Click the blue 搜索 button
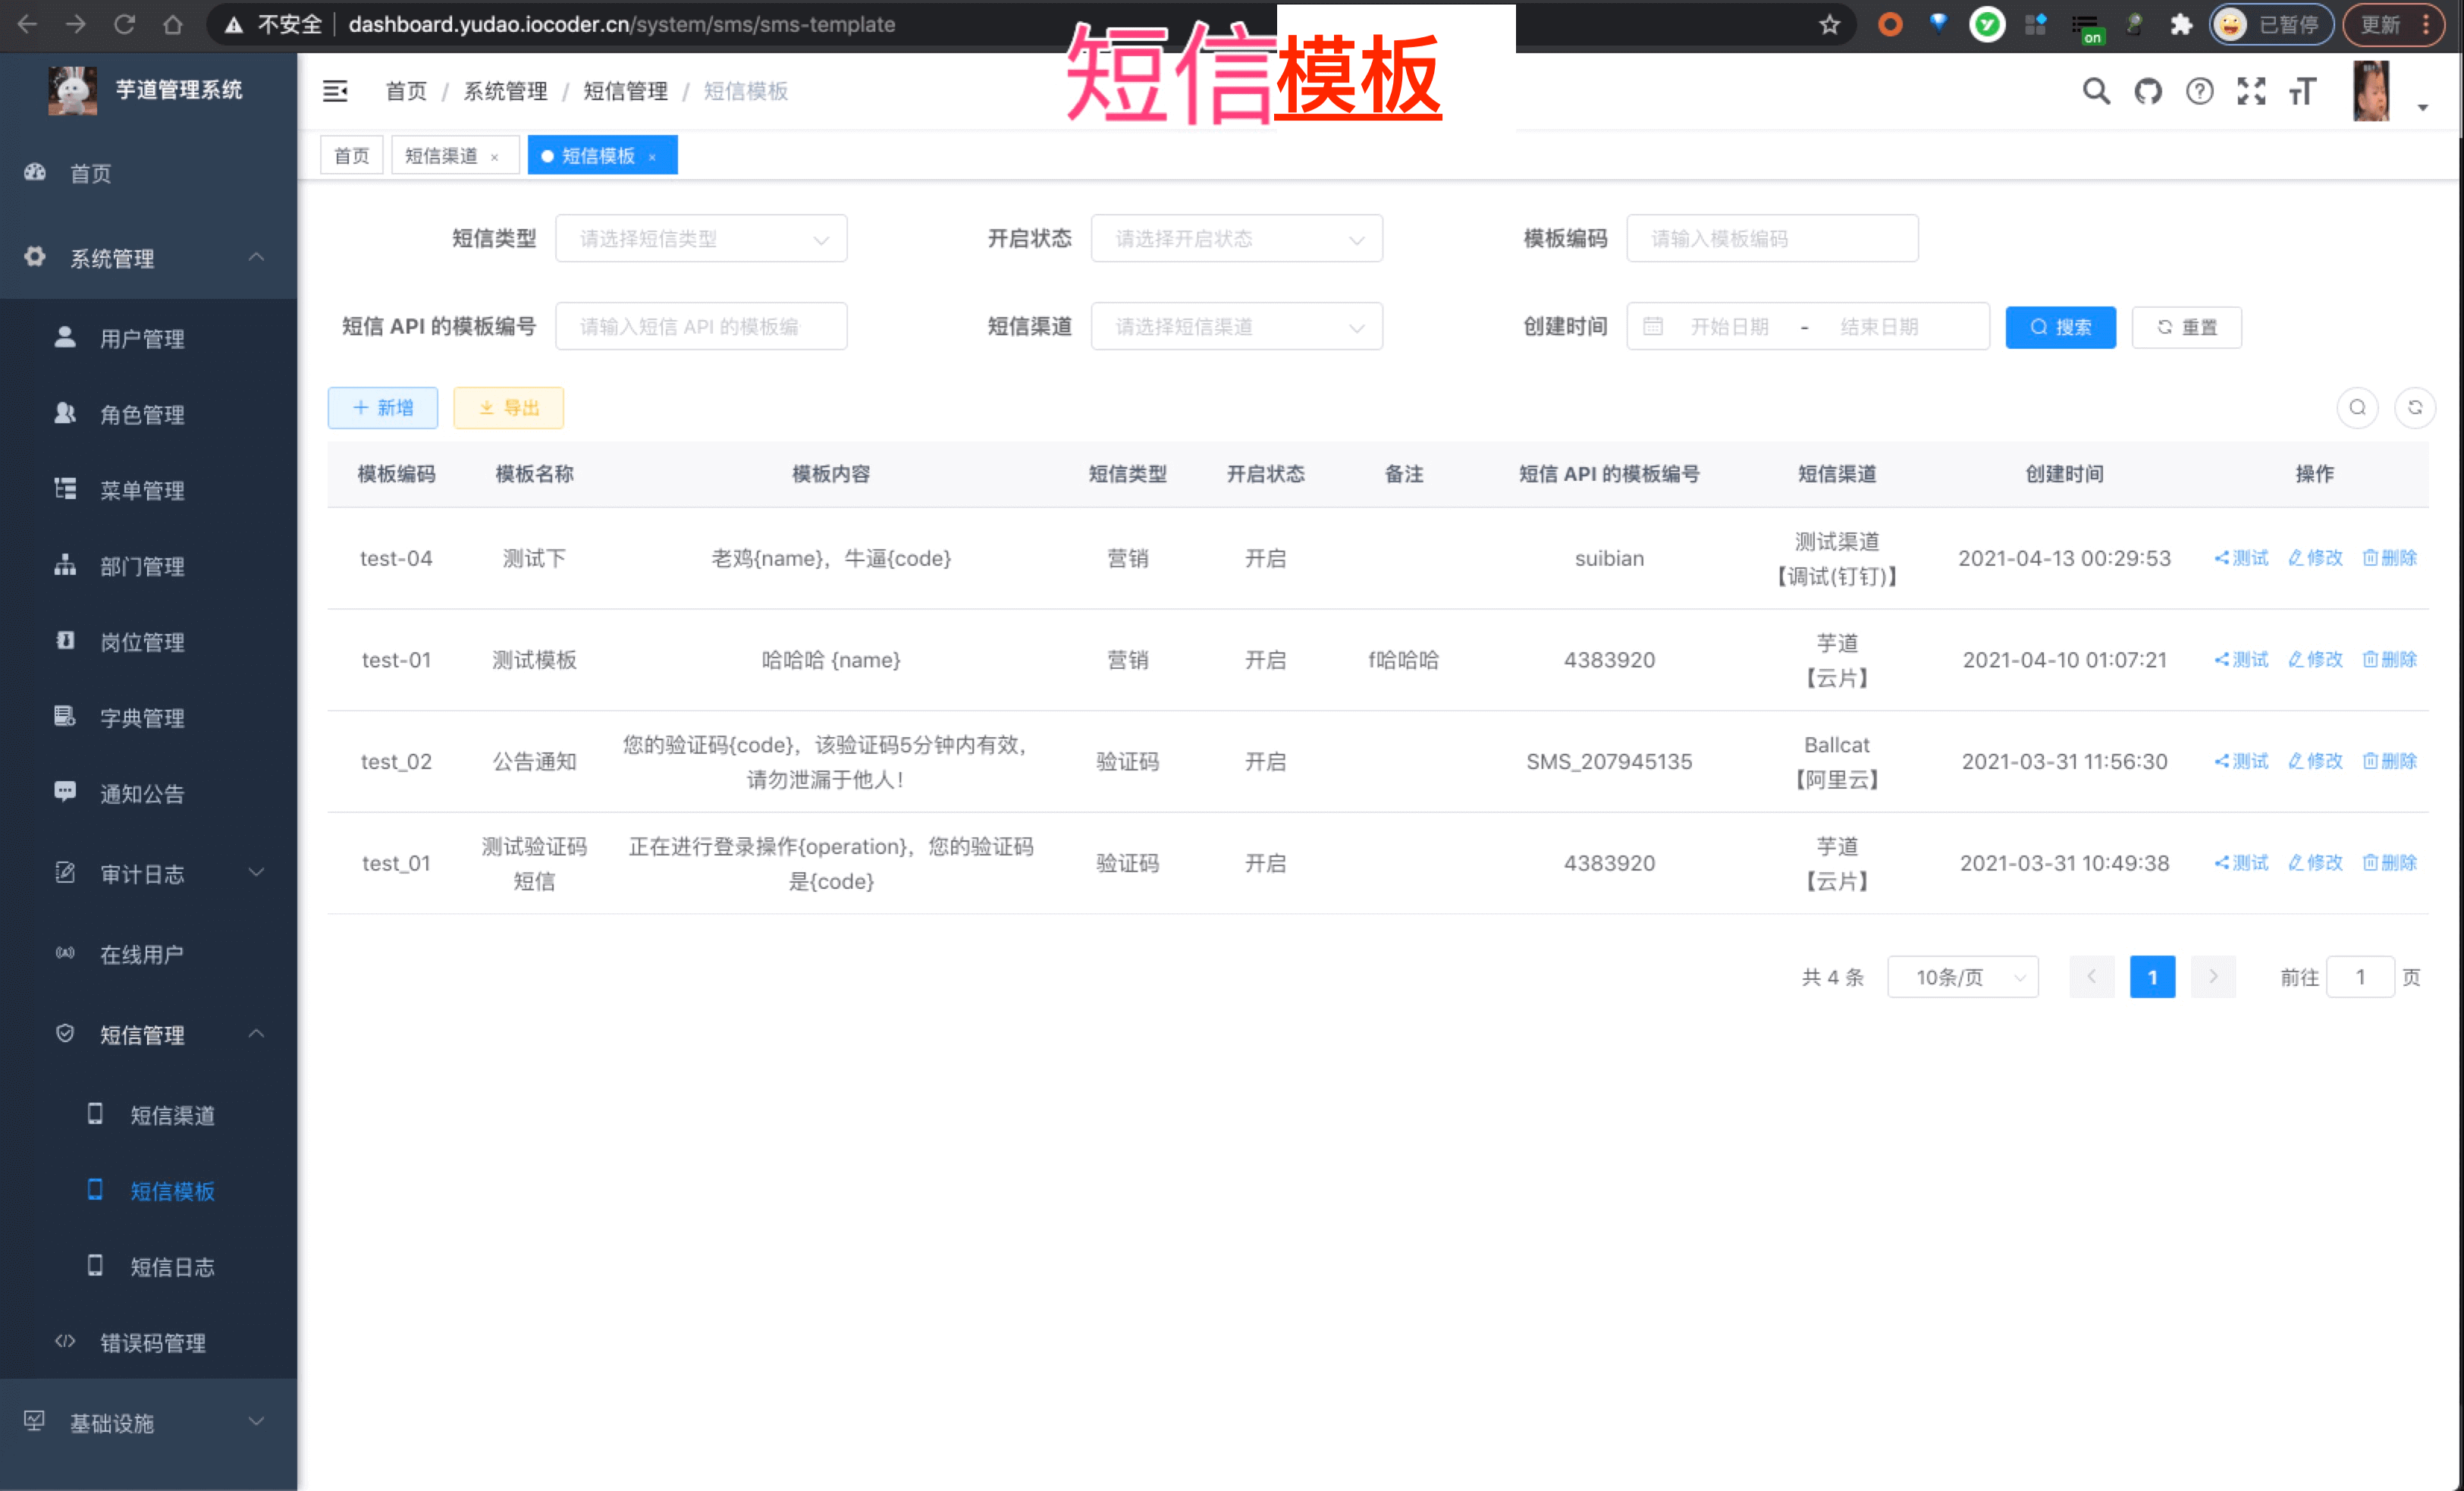The height and width of the screenshot is (1491, 2464). (2060, 327)
